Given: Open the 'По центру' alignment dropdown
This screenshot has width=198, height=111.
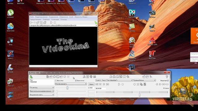Looking at the screenshot, I should (42, 88).
